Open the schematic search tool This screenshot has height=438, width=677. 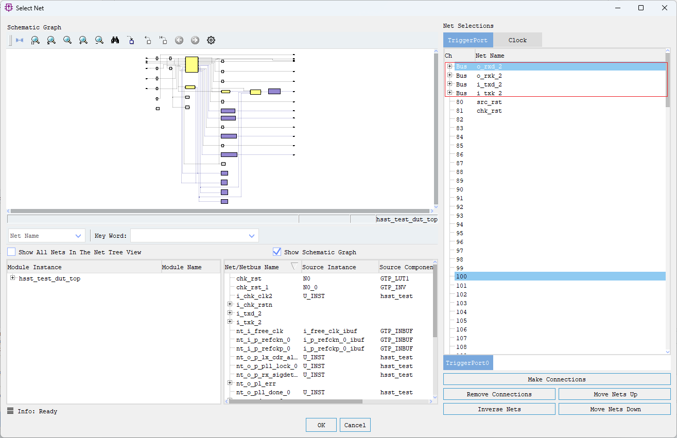(x=115, y=40)
